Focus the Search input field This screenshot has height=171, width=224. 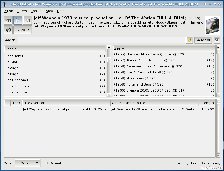click(x=102, y=40)
